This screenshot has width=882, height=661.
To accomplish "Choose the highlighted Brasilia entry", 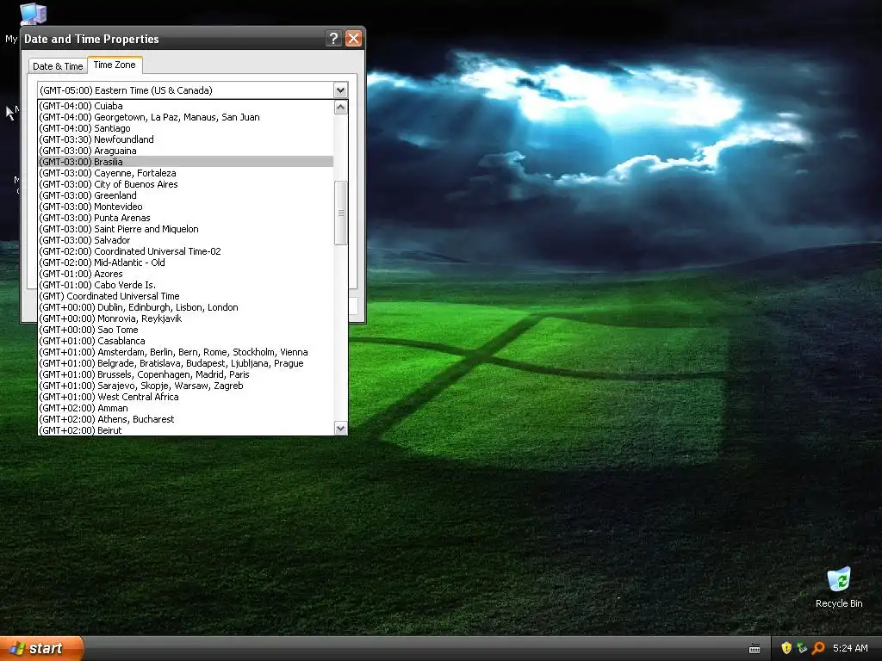I will 186,162.
